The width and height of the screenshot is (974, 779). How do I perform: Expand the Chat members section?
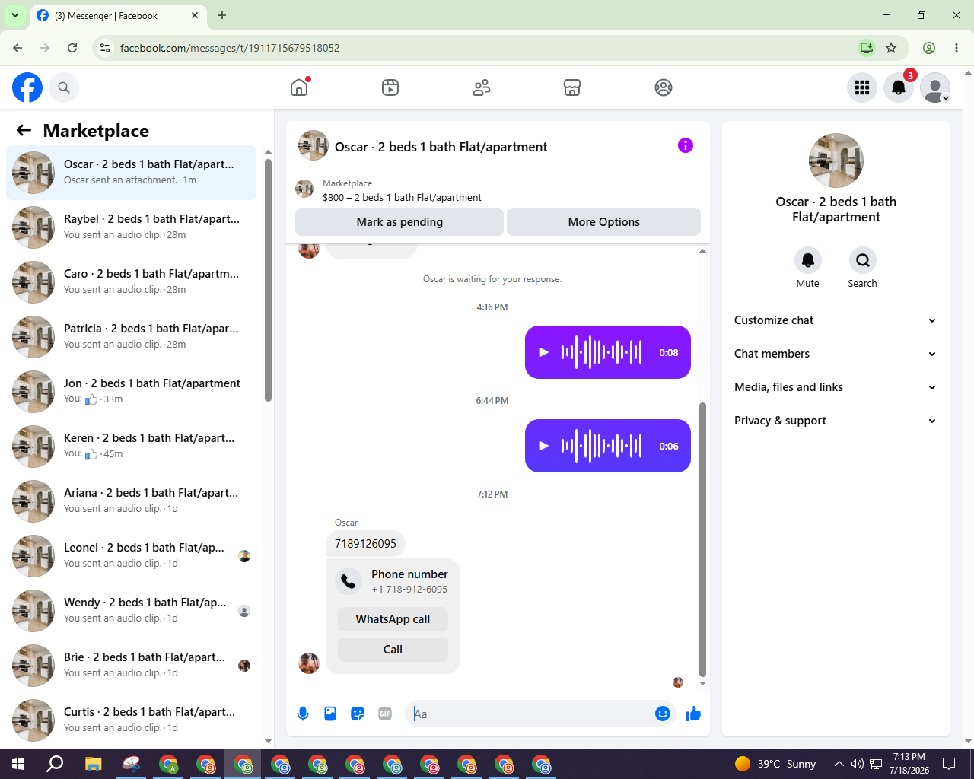pos(836,354)
